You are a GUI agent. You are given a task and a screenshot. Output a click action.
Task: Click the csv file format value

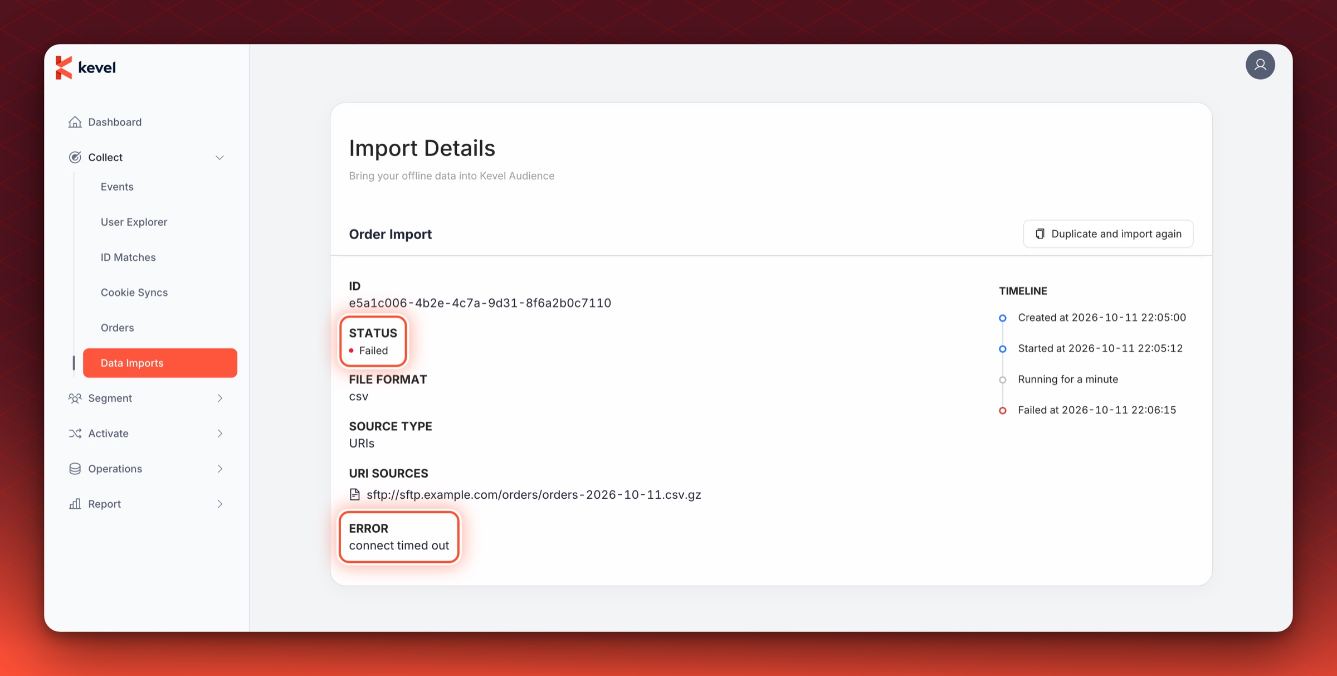(x=359, y=396)
